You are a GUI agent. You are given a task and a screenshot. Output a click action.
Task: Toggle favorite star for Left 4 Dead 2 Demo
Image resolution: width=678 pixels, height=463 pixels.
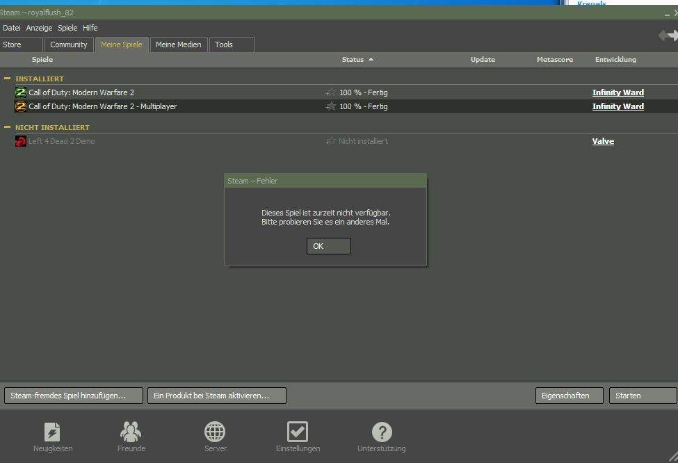pyautogui.click(x=330, y=141)
